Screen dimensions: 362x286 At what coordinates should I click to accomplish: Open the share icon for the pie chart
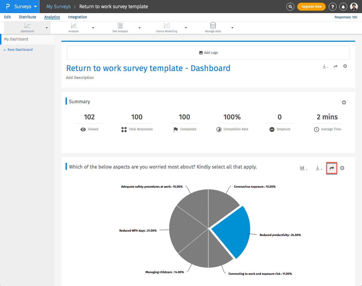331,168
